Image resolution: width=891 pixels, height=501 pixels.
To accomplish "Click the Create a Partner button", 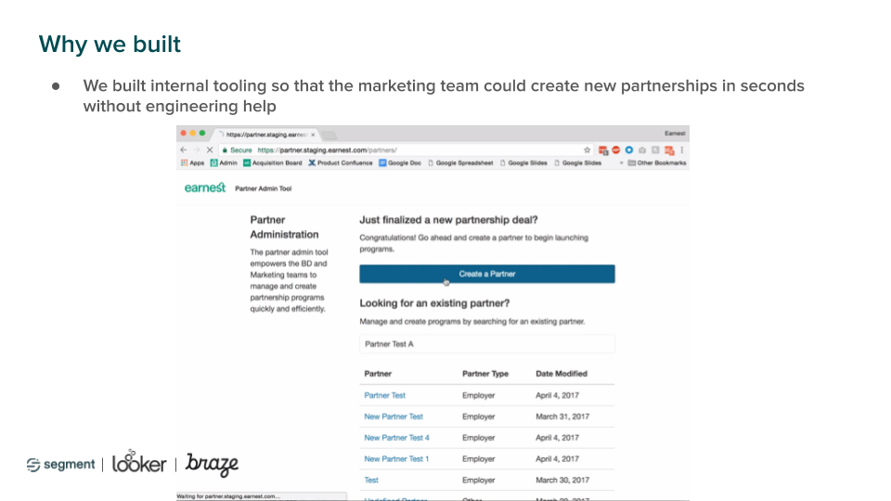I will (487, 274).
